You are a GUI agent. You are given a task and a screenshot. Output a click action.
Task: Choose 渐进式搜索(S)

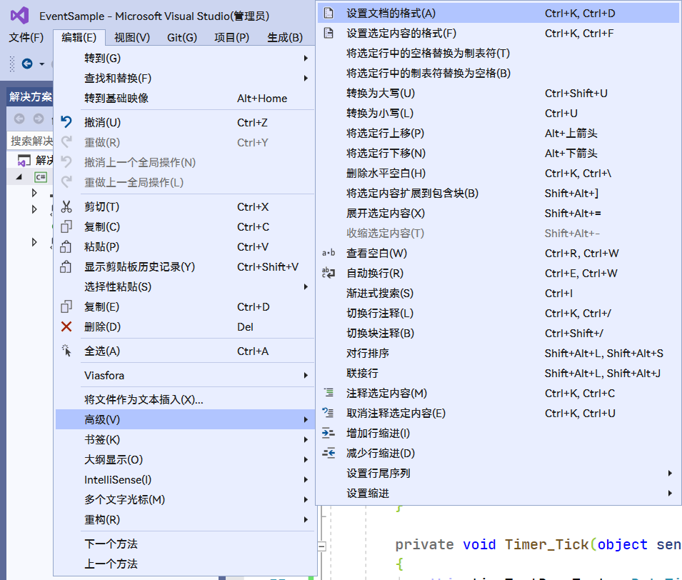point(498,294)
